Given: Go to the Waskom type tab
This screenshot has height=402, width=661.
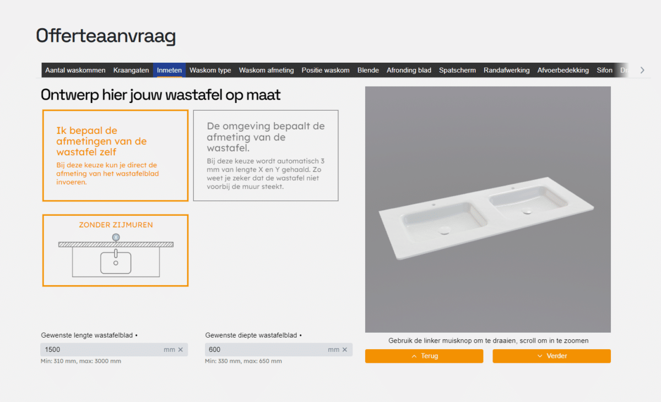Looking at the screenshot, I should click(x=210, y=70).
